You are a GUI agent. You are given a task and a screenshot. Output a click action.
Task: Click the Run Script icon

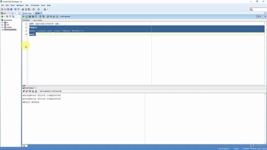coord(27,17)
